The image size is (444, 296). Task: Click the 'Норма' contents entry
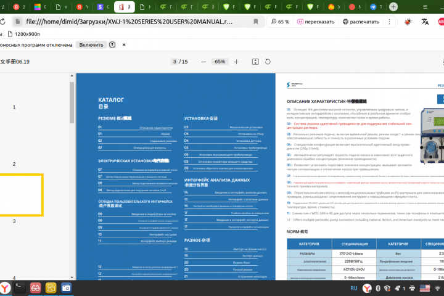click(165, 134)
